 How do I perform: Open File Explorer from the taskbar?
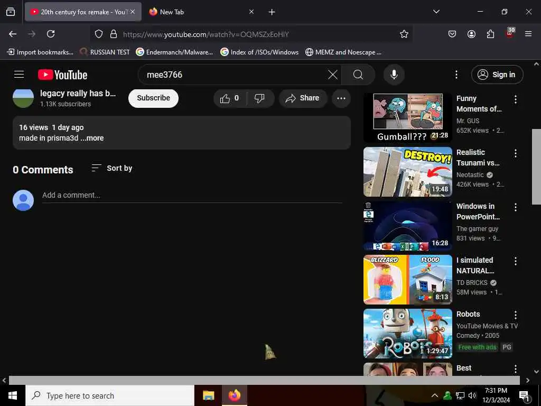(208, 395)
